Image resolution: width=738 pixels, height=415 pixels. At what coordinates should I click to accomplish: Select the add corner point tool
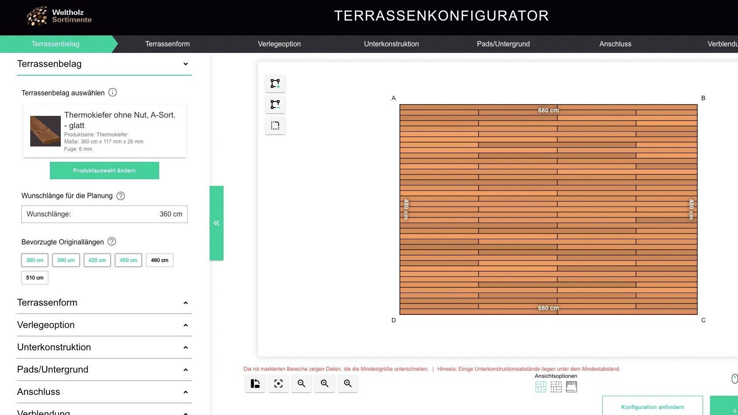pyautogui.click(x=275, y=83)
